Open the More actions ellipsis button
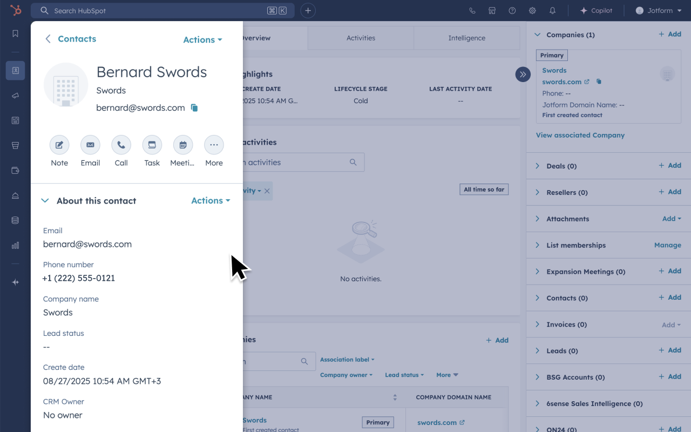Screen dimensions: 691x432 click(x=214, y=145)
